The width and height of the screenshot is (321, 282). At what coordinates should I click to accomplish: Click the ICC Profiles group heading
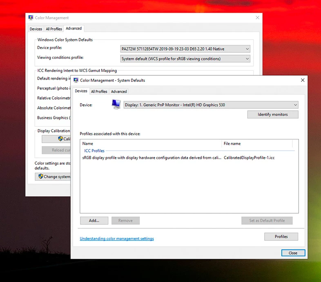point(94,151)
